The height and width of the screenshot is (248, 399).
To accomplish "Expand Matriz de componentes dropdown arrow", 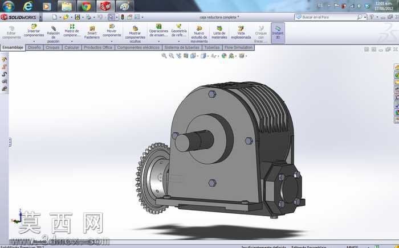I will [72, 42].
